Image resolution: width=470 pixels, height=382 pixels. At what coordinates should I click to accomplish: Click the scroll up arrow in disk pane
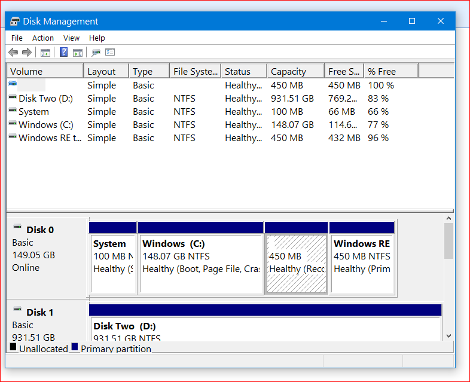[x=448, y=218]
